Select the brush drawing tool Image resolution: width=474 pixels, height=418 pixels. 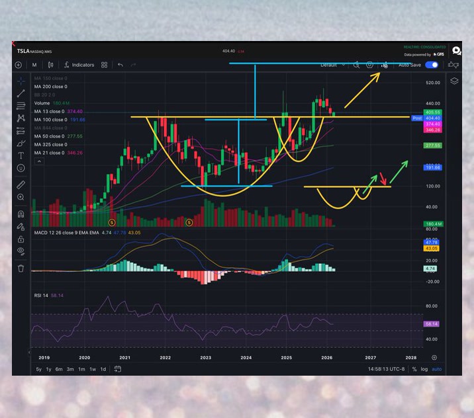21,143
